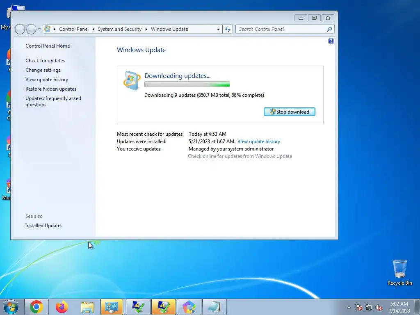
Task: Maximize the Windows Update window
Action: (314, 18)
